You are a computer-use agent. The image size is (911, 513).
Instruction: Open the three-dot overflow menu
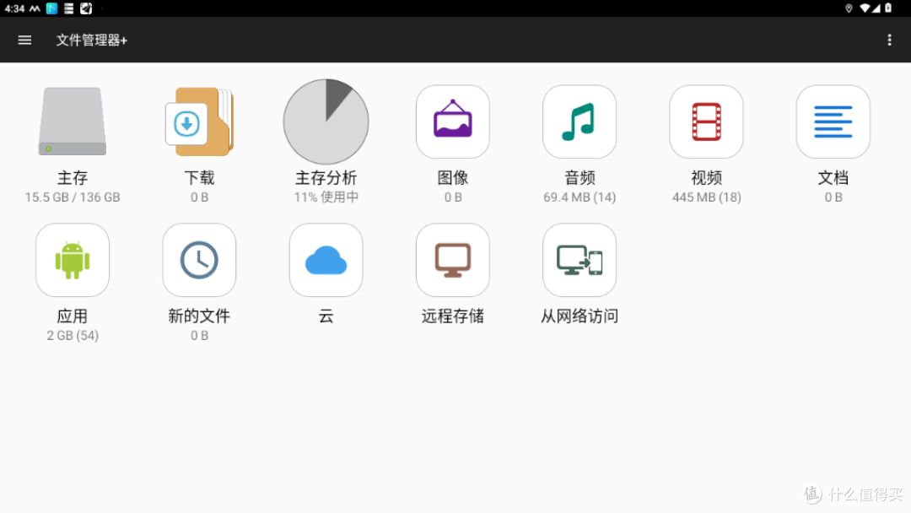coord(889,40)
